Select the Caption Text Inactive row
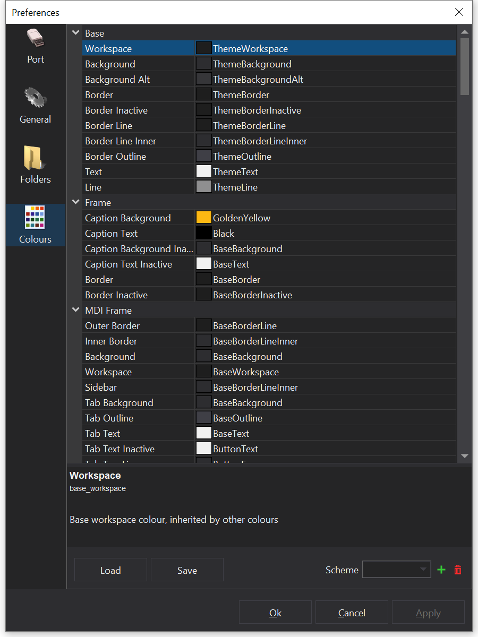This screenshot has height=637, width=478. click(x=138, y=264)
